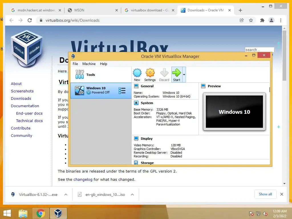
Task: Go forward in Chrome
Action: pyautogui.click(x=21, y=20)
